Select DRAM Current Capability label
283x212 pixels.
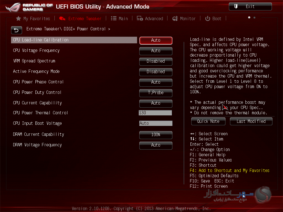(38, 134)
